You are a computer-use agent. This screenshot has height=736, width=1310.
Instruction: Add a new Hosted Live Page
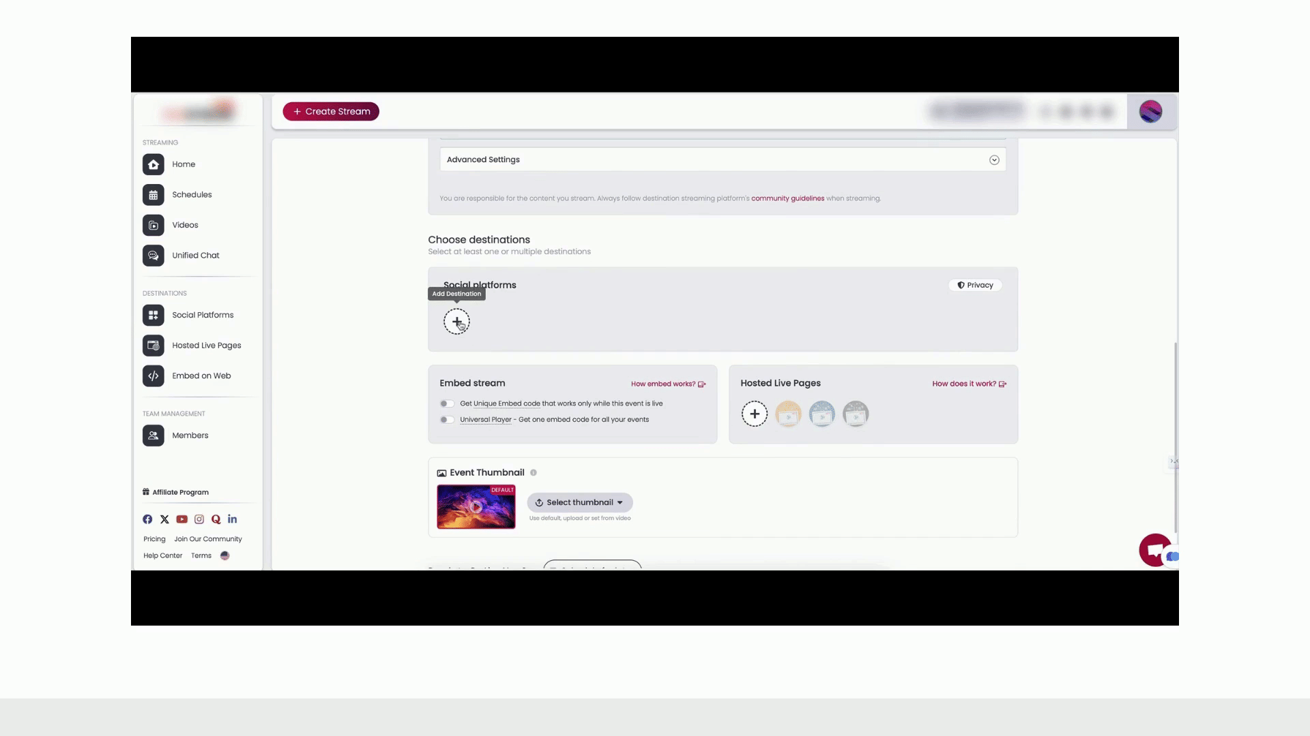pyautogui.click(x=755, y=414)
